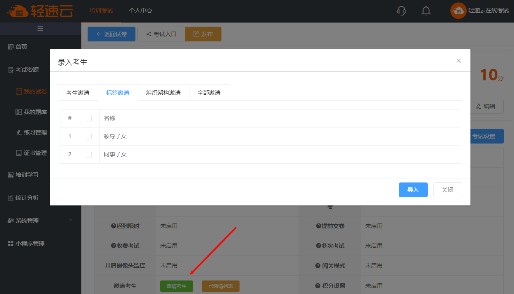Switch to the 考生邀请 tab
The width and height of the screenshot is (514, 294).
tap(78, 93)
